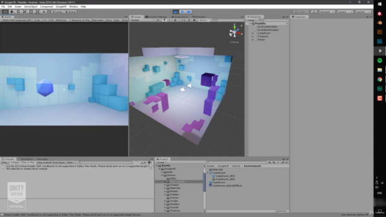Open the Both Eyes dropdown
Screen dimensions: 386x217
[62, 20]
